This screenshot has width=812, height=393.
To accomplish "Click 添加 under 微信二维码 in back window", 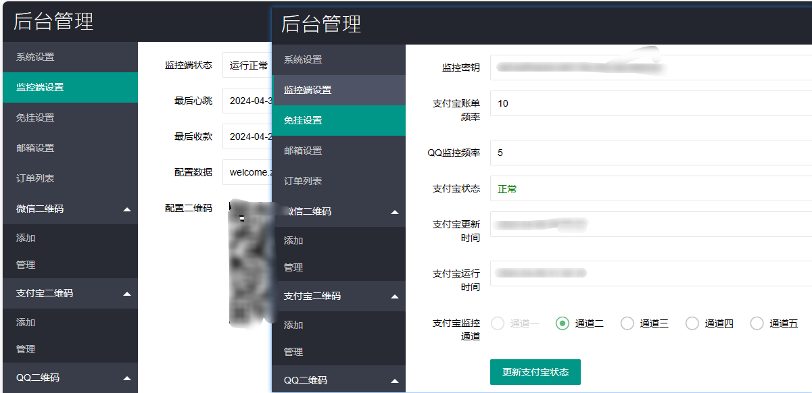I will tap(69, 238).
